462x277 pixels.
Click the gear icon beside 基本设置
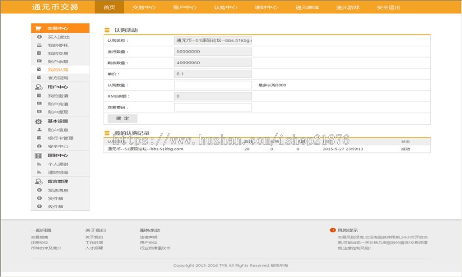(x=38, y=122)
